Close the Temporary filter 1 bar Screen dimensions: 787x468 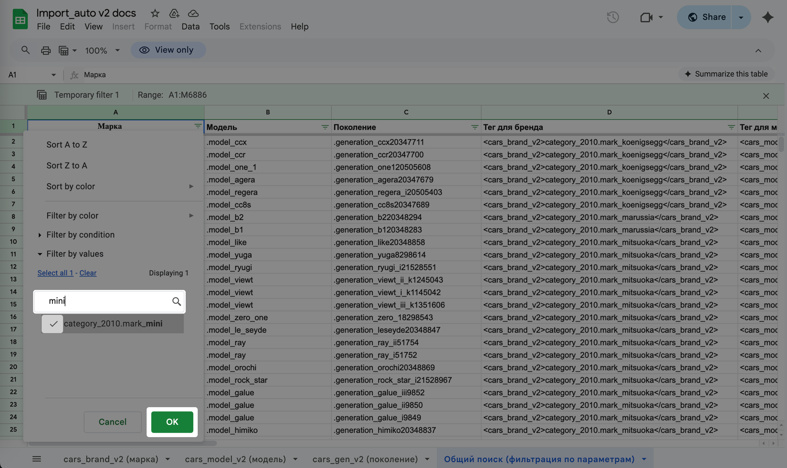[766, 96]
